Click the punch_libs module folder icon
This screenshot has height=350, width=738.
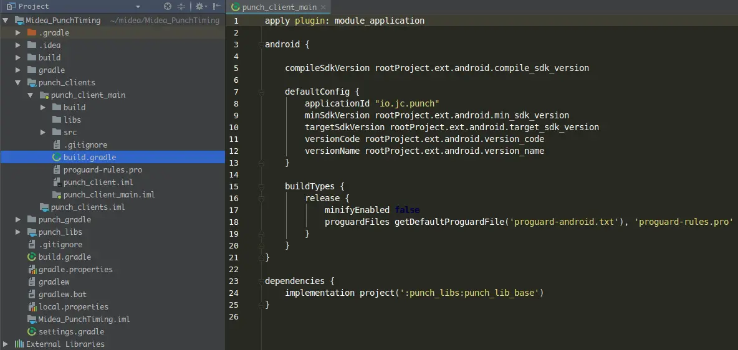click(x=32, y=232)
